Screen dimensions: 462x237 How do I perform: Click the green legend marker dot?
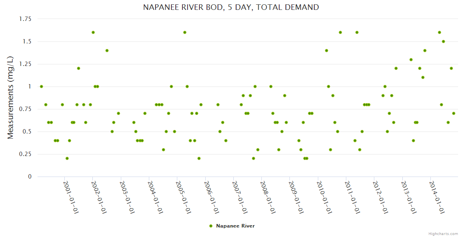211,226
